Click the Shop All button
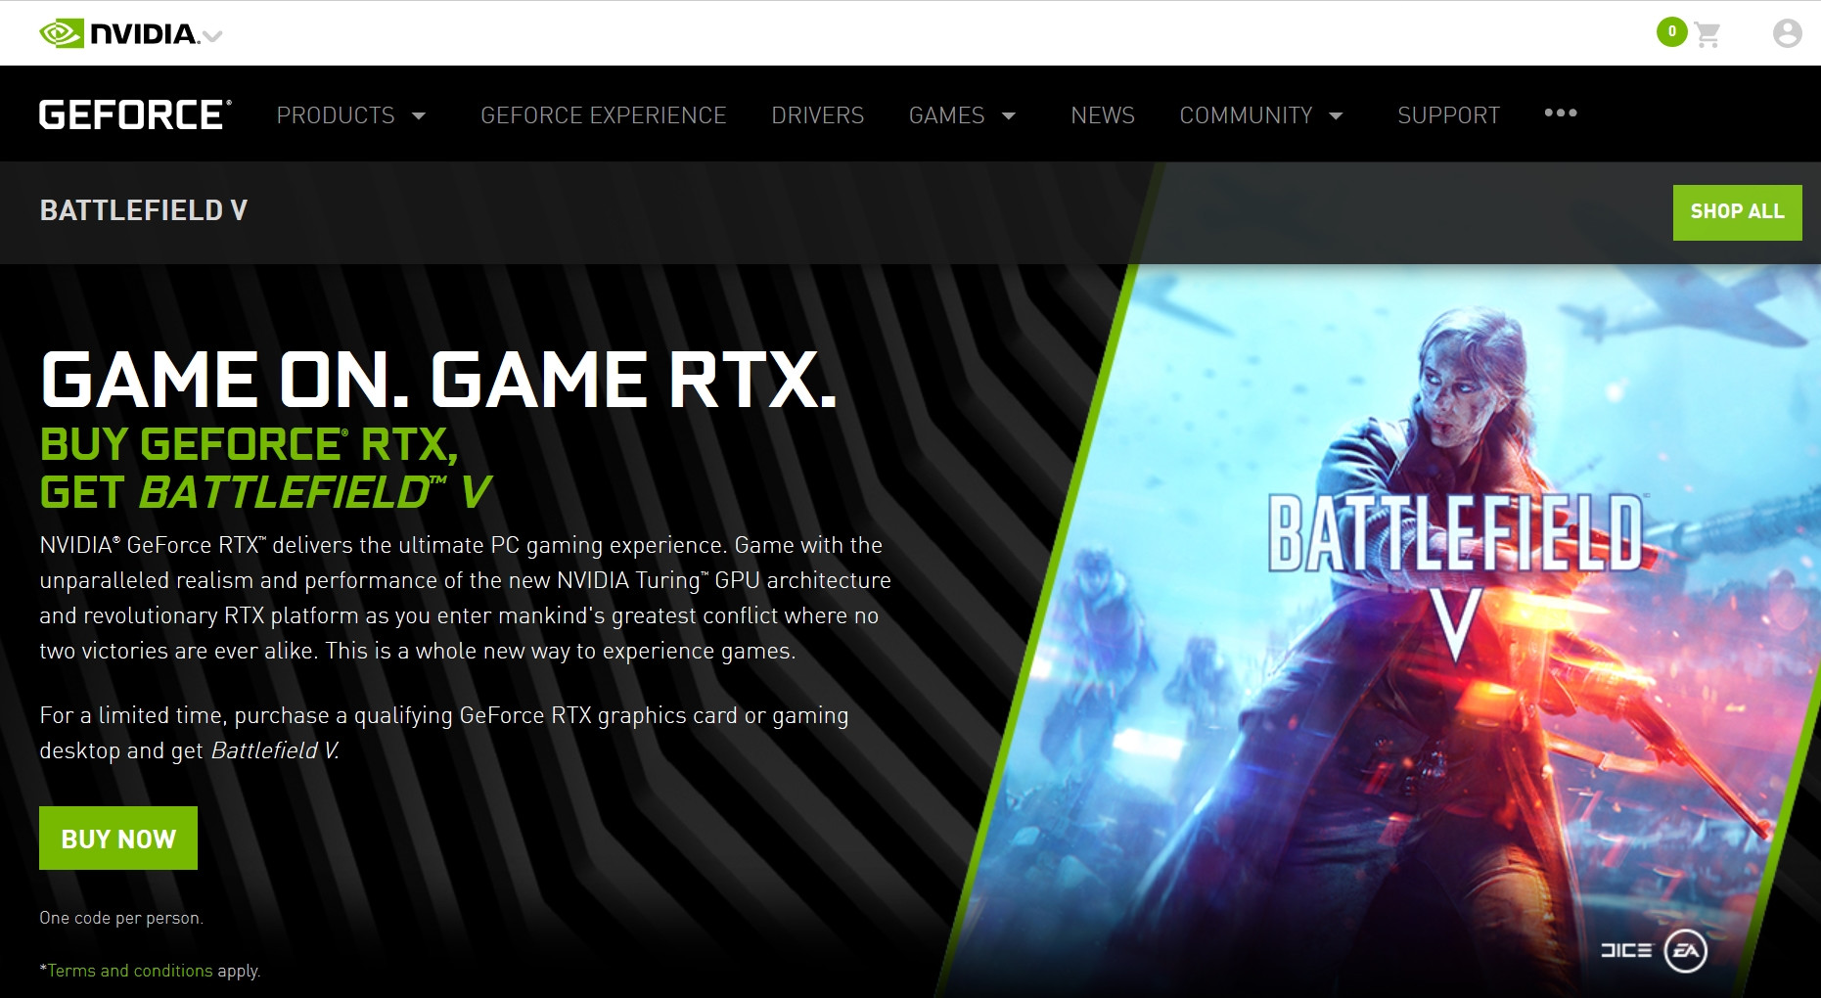 (1737, 212)
